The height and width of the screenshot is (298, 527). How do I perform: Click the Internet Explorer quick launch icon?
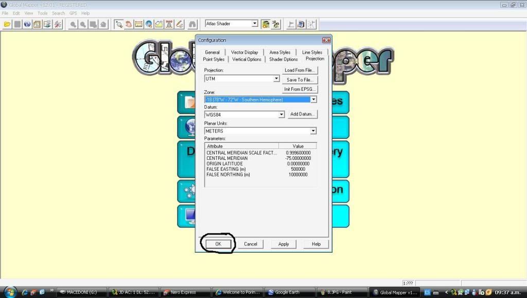coord(25,292)
